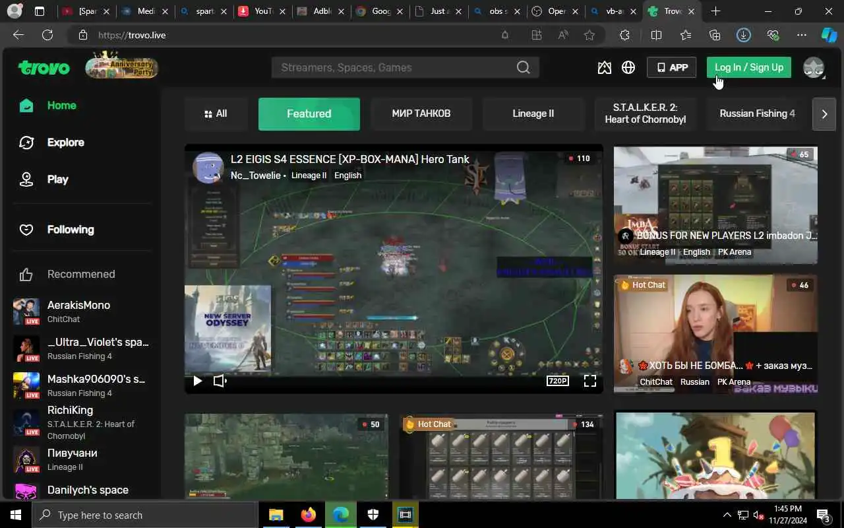The width and height of the screenshot is (844, 528).
Task: Enter fullscreen on featured stream
Action: (x=590, y=381)
